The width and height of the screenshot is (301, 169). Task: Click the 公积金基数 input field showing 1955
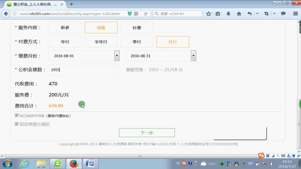(x=84, y=69)
